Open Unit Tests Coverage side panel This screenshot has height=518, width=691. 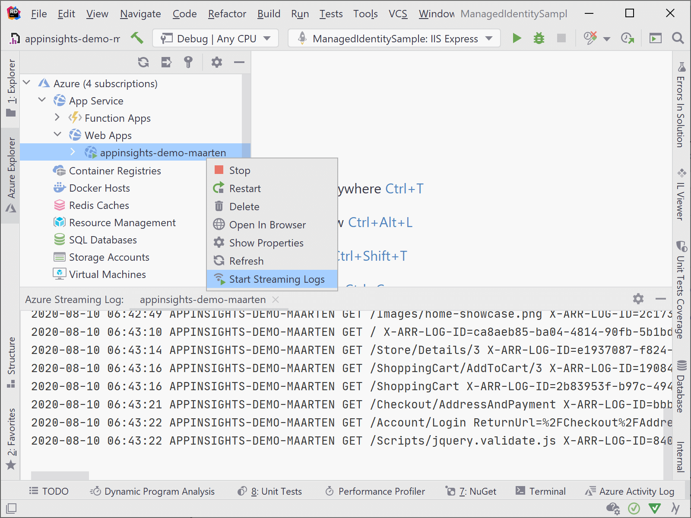tap(681, 289)
